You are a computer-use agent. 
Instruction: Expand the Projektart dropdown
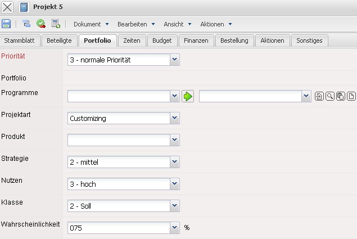click(x=174, y=118)
